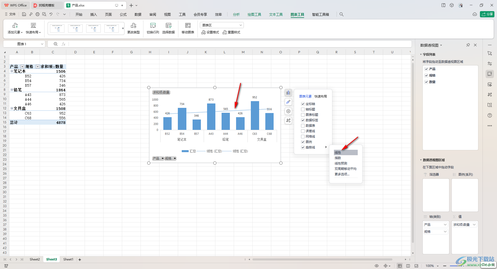The image size is (497, 269).
Task: Open 规格 filter dropdown in cell B3
Action: click(x=38, y=67)
